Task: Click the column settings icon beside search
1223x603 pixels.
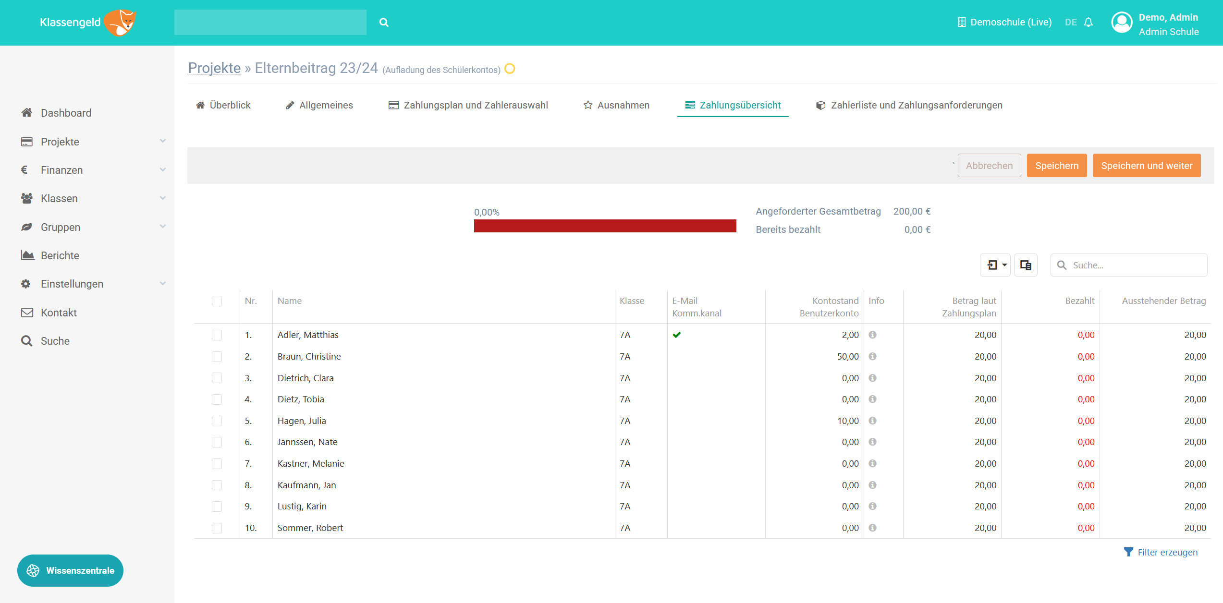Action: click(x=1026, y=265)
